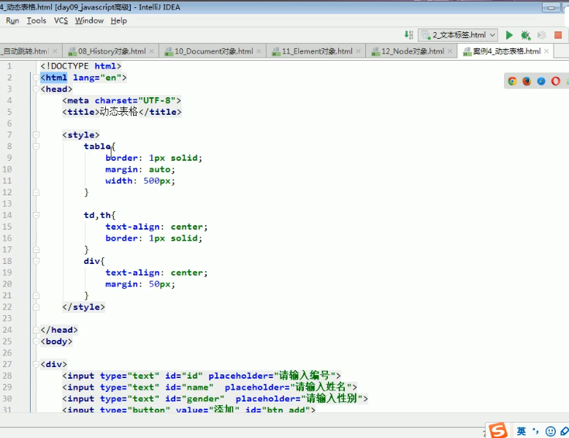Click the 'margin: auto;' declaration
Screen dimensions: 569x438
(140, 169)
